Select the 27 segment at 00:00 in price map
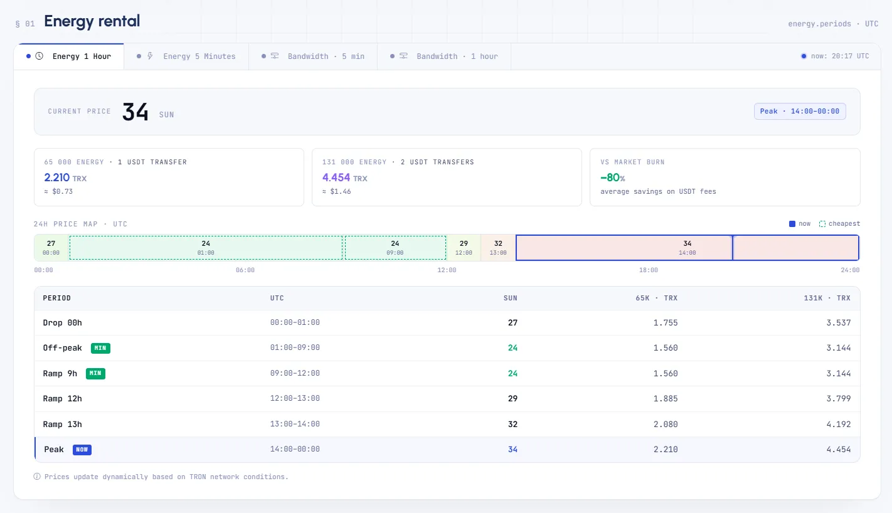This screenshot has width=892, height=513. click(51, 248)
